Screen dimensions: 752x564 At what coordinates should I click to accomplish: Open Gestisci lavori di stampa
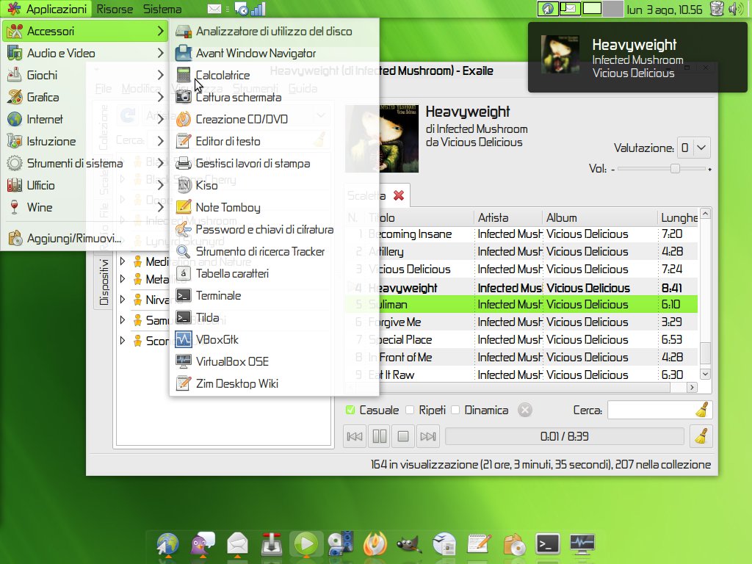click(275, 164)
